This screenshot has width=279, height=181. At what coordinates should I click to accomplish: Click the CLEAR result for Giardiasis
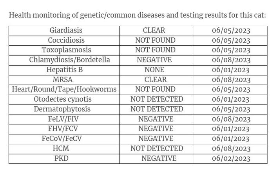point(154,30)
